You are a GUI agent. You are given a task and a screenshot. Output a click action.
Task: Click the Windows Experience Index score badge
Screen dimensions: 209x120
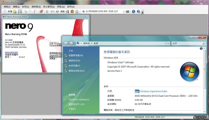(x=137, y=91)
